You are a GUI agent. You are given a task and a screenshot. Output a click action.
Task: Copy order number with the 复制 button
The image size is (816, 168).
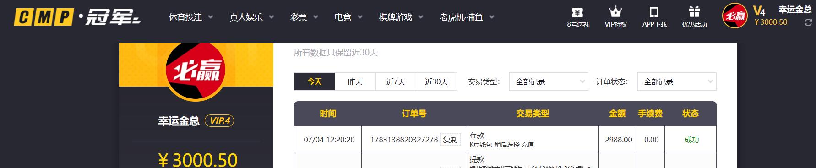pos(450,140)
